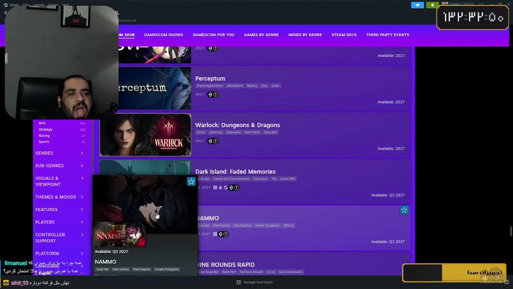Viewport: 513px width, 289px height.
Task: Open the Perceptum game title
Action: tap(210, 79)
